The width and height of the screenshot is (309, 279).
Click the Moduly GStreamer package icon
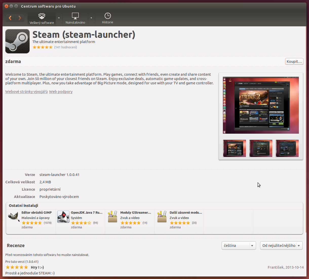(113, 217)
